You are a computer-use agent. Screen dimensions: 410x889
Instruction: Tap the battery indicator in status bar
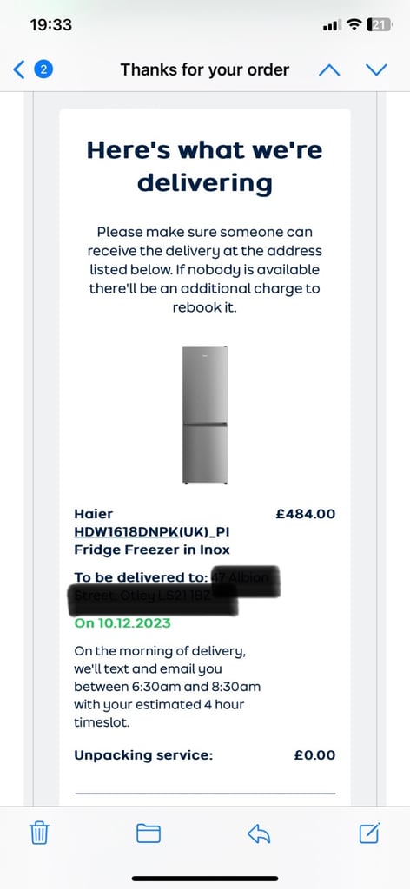coord(380,25)
